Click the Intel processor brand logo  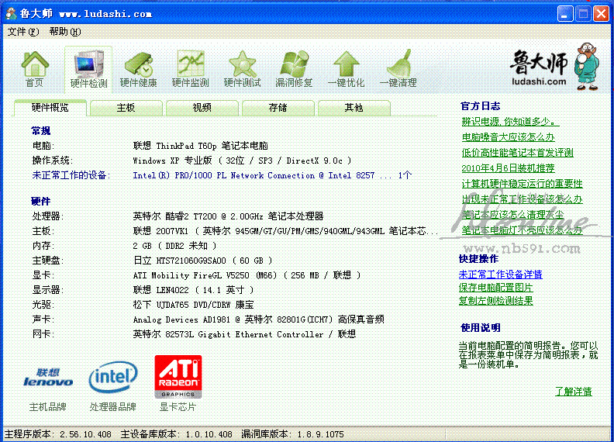point(113,377)
